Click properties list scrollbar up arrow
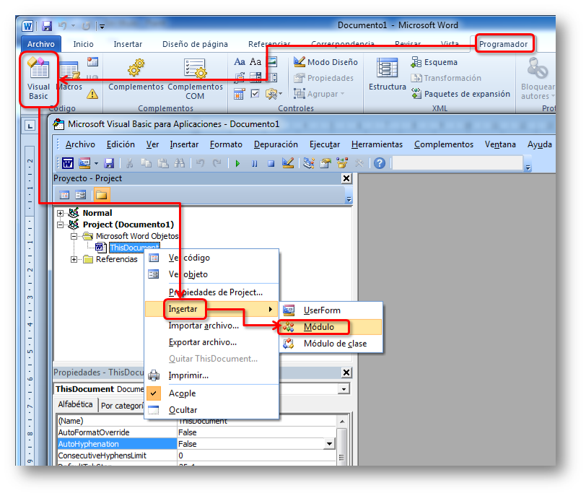 [x=342, y=422]
